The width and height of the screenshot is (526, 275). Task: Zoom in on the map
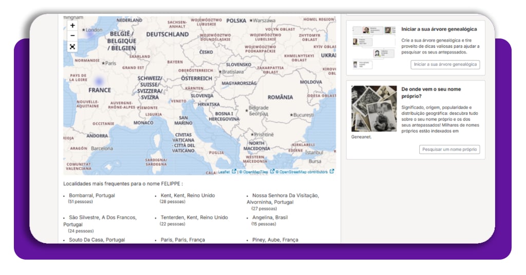coord(72,26)
